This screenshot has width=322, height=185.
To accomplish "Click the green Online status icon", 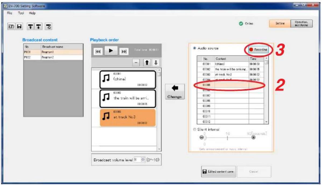I will tap(241, 23).
